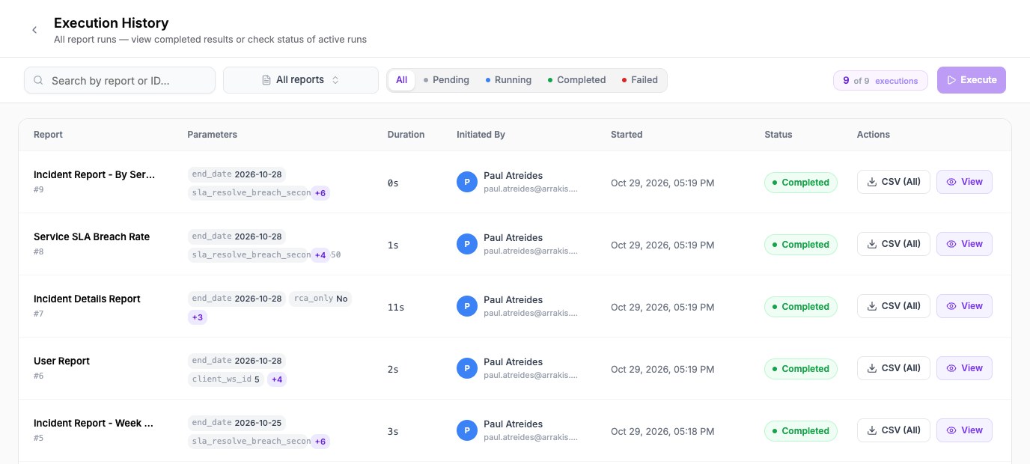Download CSV (All) for Service SLA Breach Rate
The width and height of the screenshot is (1030, 464).
tap(894, 244)
